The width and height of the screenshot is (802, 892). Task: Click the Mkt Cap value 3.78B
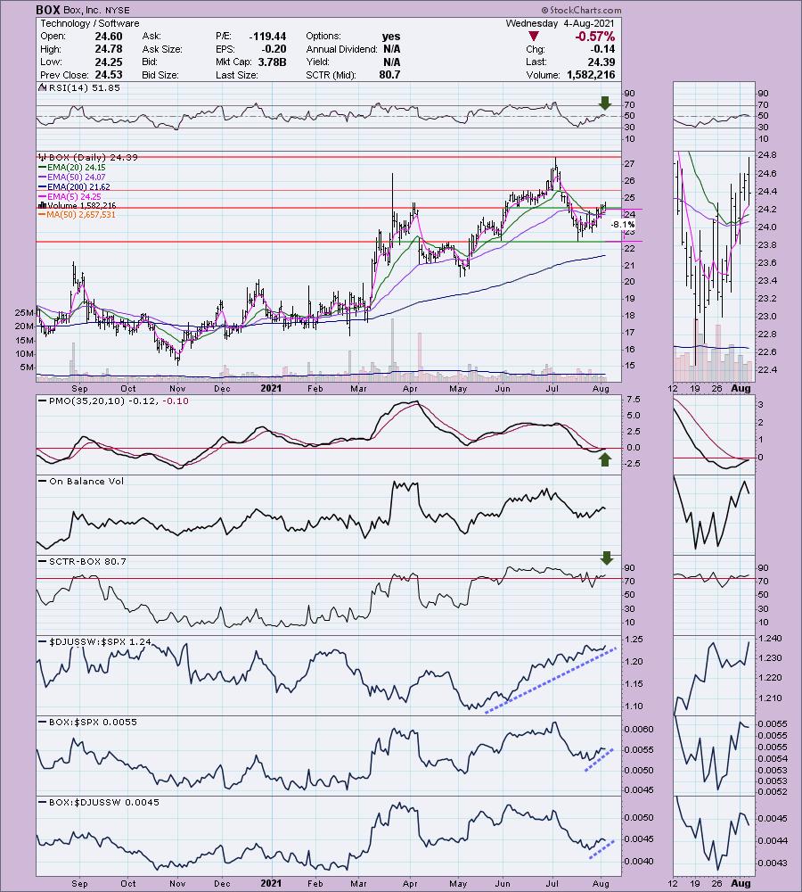point(273,62)
